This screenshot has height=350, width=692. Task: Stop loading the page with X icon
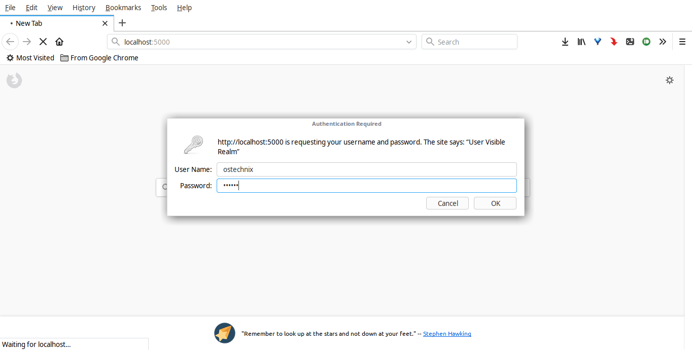tap(43, 42)
